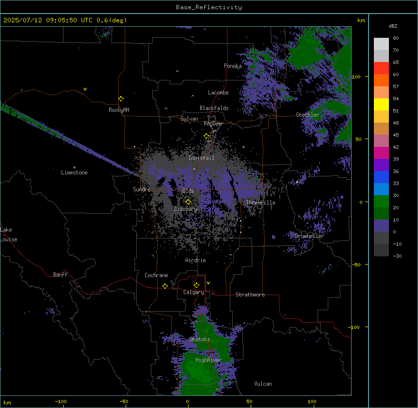This screenshot has height=408, width=418.
Task: Click the Banff city label
Action: click(x=60, y=275)
